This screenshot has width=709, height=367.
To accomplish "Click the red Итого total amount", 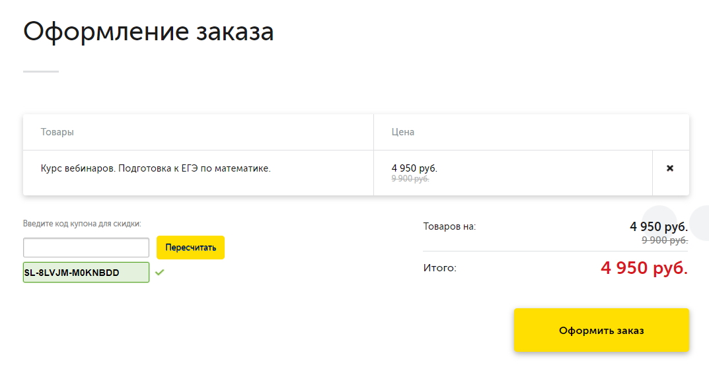I will coord(644,268).
